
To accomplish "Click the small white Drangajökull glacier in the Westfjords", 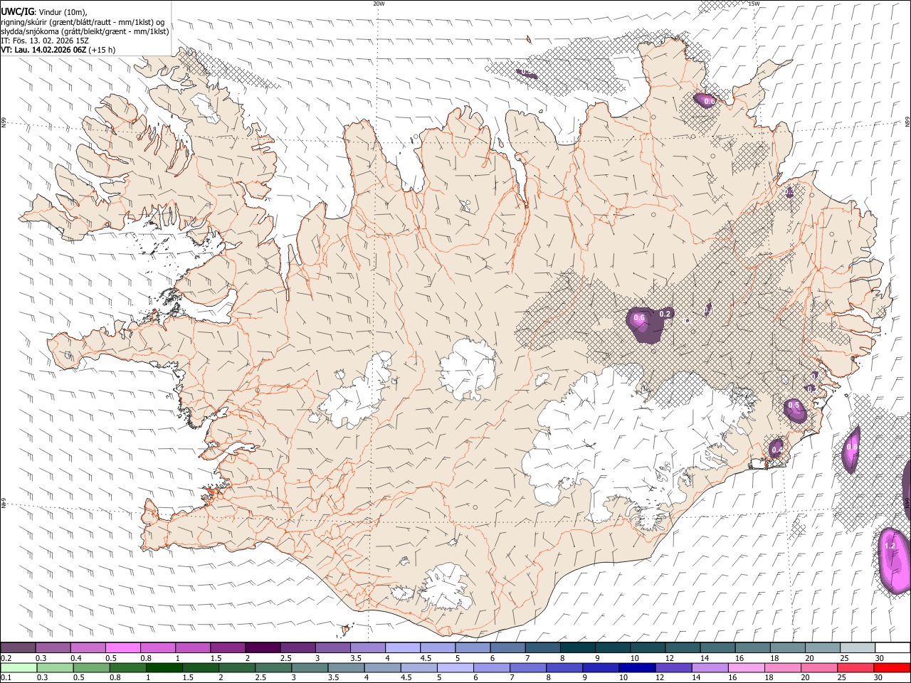I will coord(205,107).
